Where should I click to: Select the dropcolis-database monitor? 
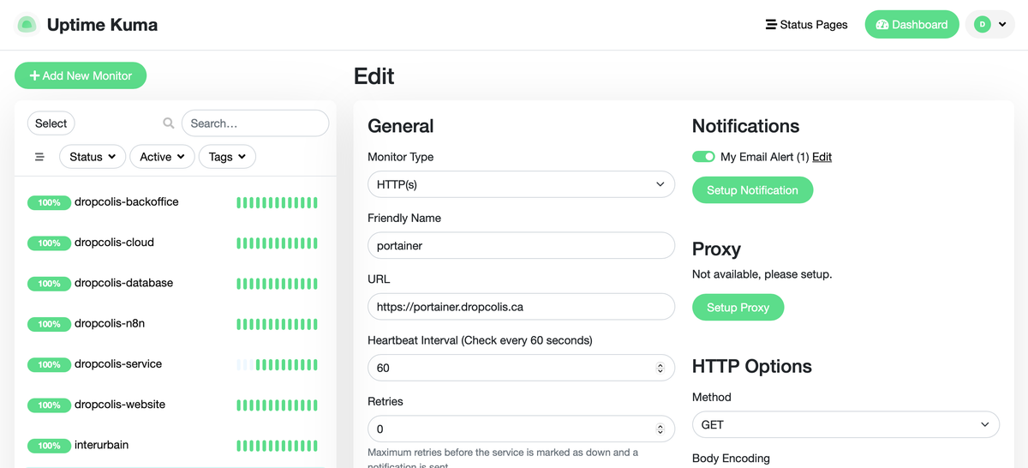click(x=175, y=283)
